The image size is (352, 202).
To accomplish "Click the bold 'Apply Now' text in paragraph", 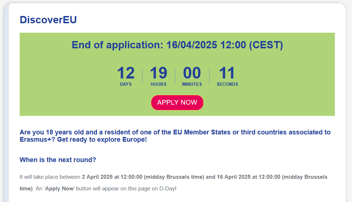I will tap(59, 189).
